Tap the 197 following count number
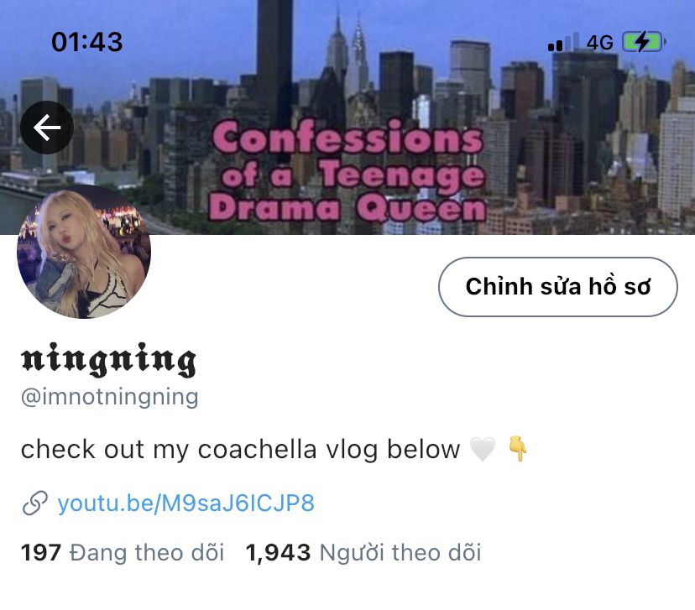The height and width of the screenshot is (610, 695). 41,553
